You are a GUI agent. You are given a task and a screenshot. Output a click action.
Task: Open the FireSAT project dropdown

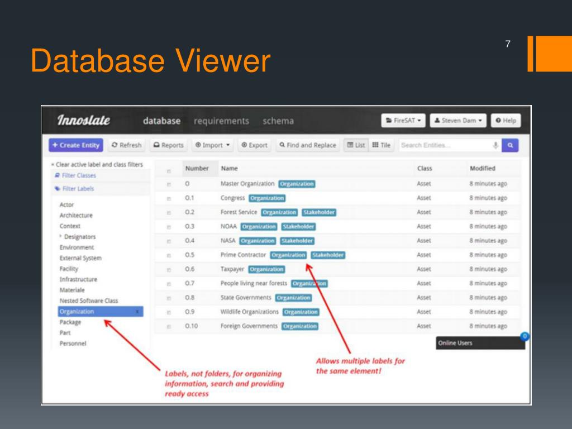coord(403,121)
